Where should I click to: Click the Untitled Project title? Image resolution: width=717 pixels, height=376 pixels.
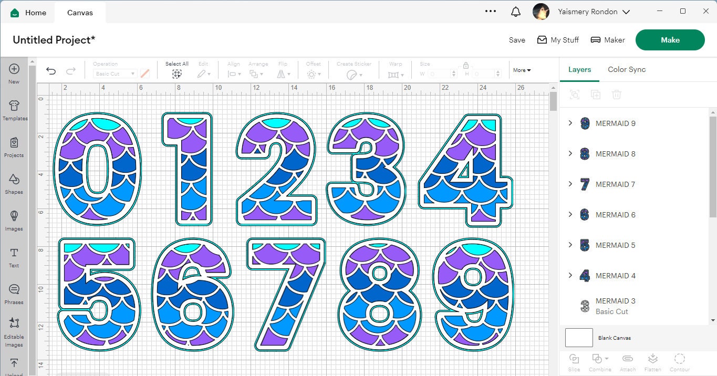(54, 40)
